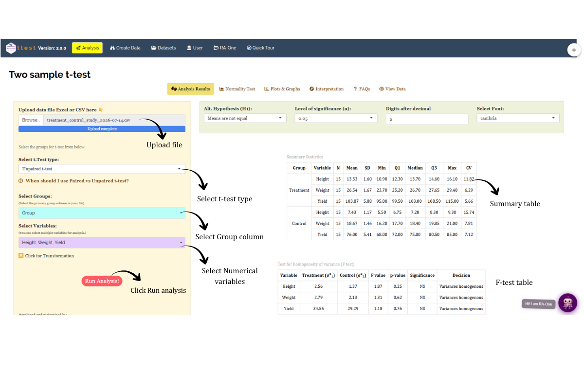
Task: Open Level of significance dropdown
Action: [x=336, y=118]
